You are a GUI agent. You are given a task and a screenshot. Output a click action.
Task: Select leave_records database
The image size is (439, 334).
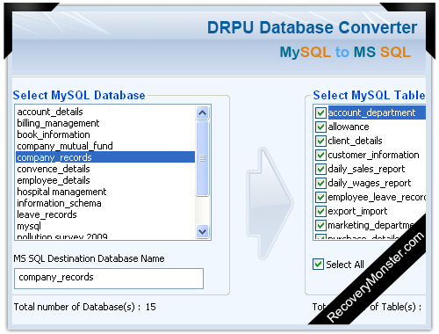[x=105, y=214]
